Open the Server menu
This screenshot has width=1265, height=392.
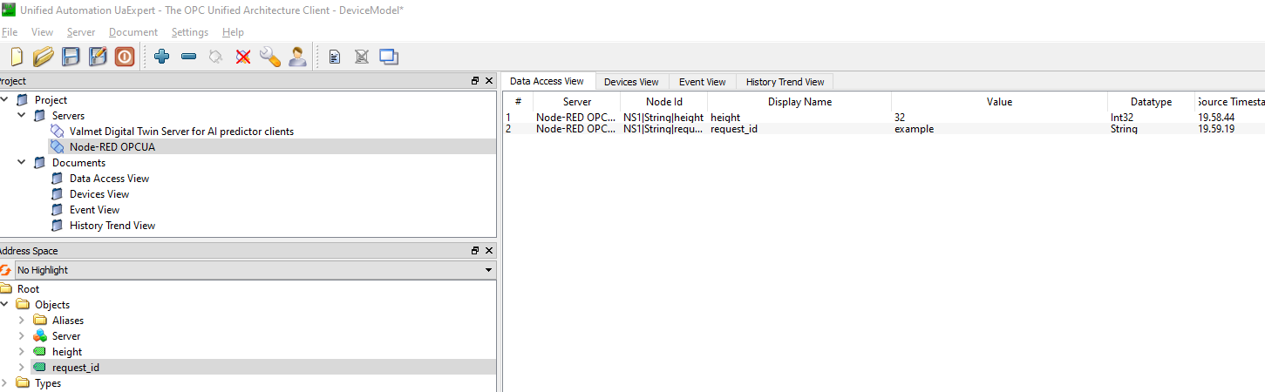pos(81,32)
